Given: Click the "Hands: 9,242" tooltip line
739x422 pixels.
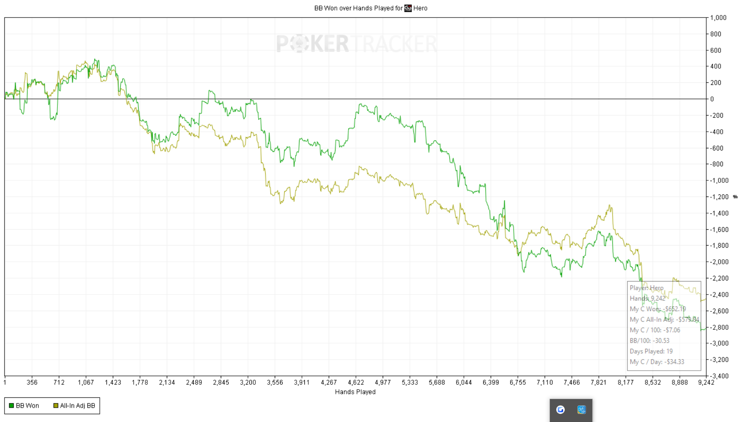Looking at the screenshot, I should tap(647, 298).
